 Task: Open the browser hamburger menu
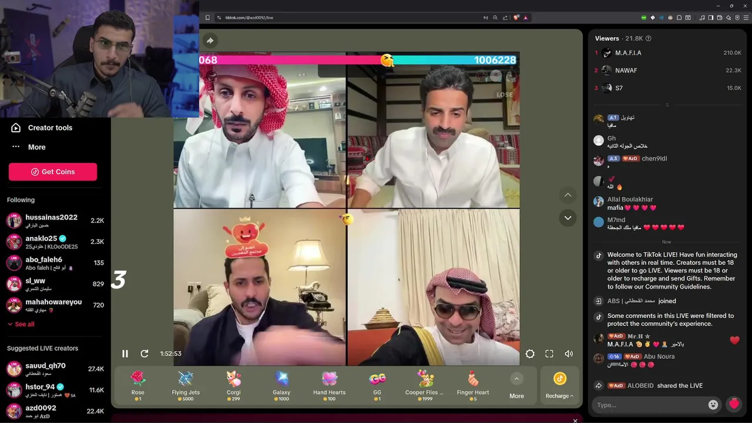(x=746, y=18)
